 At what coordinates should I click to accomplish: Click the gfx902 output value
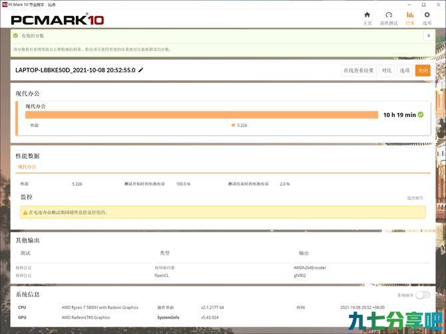click(x=300, y=276)
